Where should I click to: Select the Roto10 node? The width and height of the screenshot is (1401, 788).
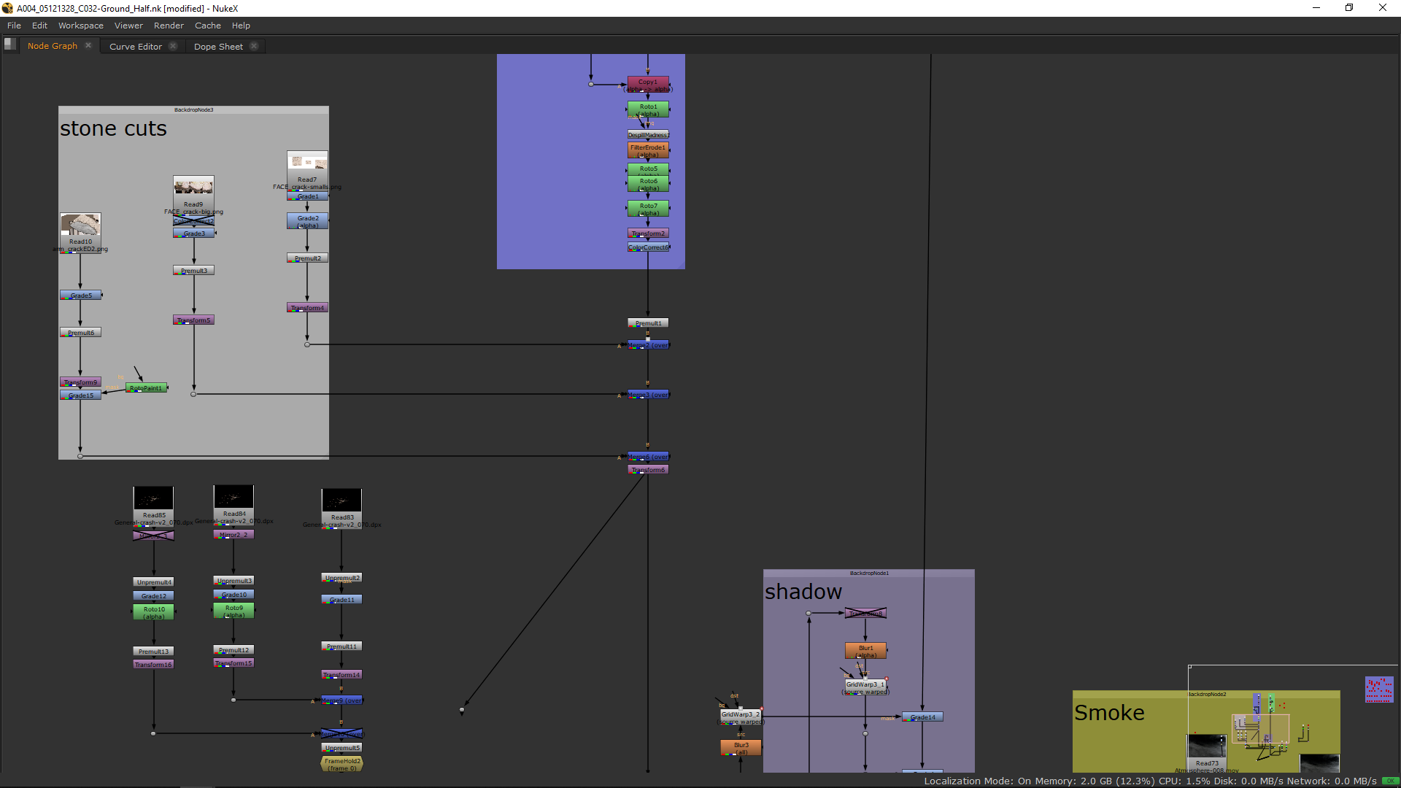point(154,612)
